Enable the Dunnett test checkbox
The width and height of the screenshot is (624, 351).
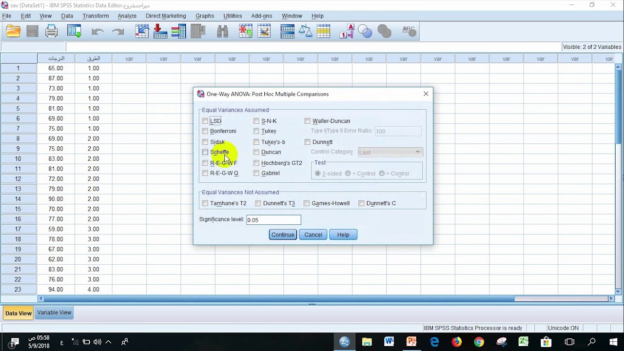(x=308, y=142)
